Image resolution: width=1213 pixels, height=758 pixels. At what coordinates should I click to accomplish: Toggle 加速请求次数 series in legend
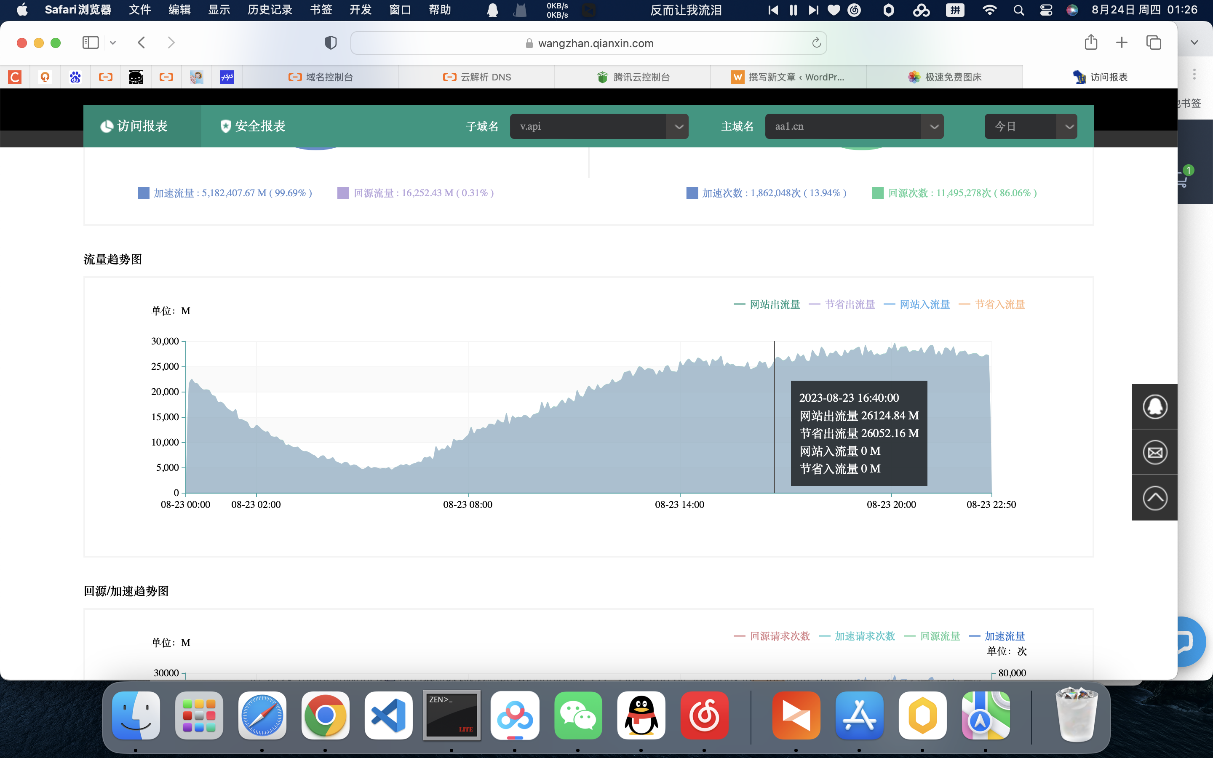click(x=857, y=636)
